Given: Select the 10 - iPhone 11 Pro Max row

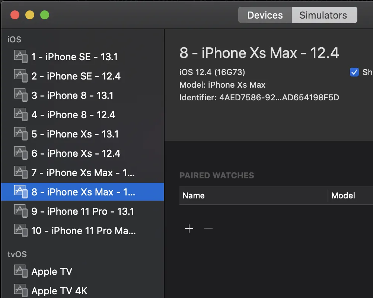Looking at the screenshot, I should (x=82, y=231).
